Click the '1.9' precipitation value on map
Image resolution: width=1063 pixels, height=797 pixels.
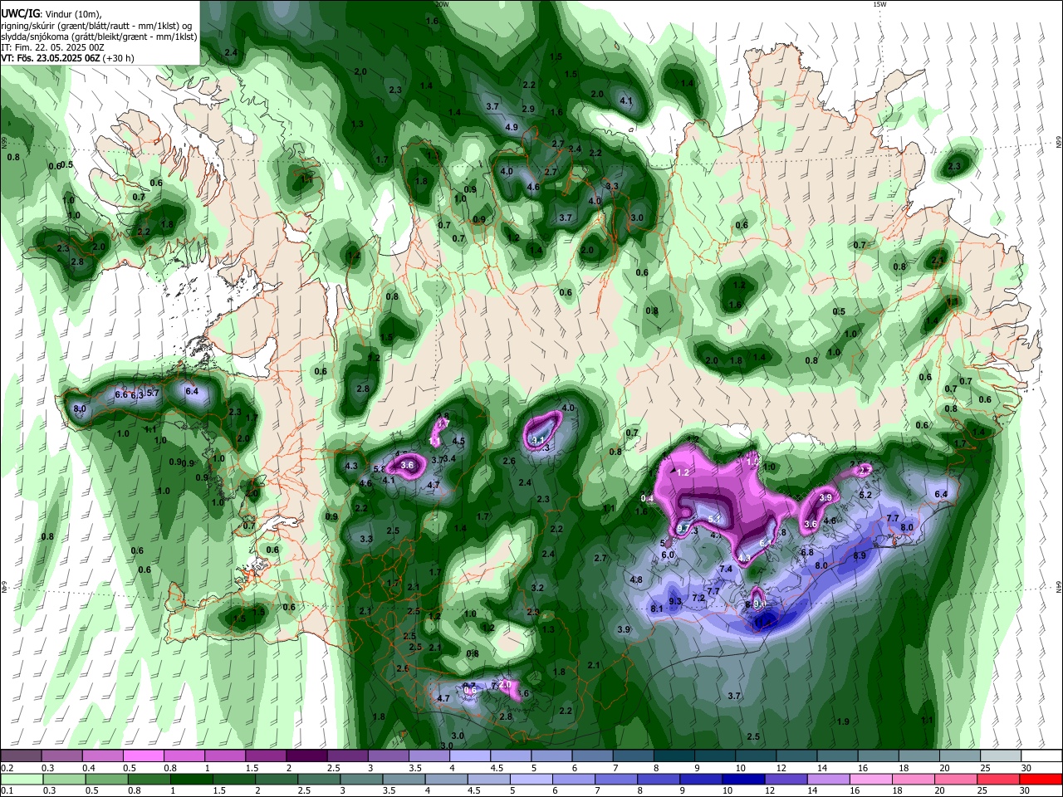pos(843,721)
